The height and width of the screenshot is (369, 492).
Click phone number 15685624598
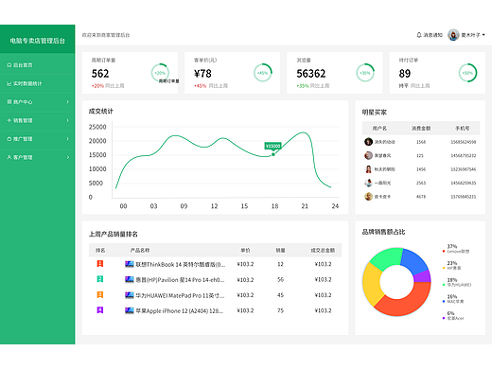464,142
